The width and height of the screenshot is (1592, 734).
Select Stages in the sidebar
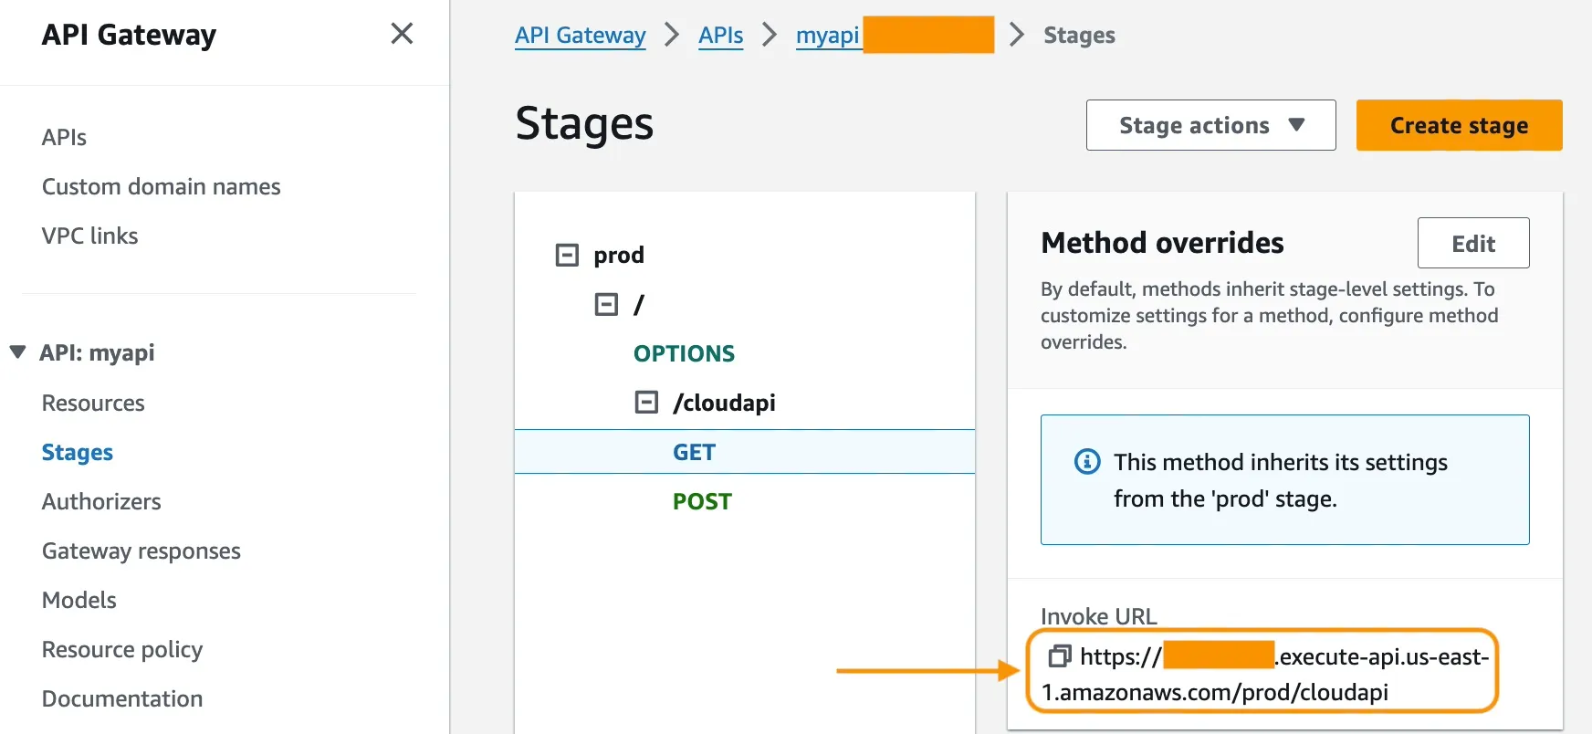(78, 453)
